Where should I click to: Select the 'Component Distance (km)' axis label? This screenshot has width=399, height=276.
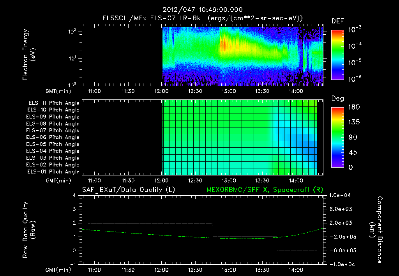click(376, 230)
